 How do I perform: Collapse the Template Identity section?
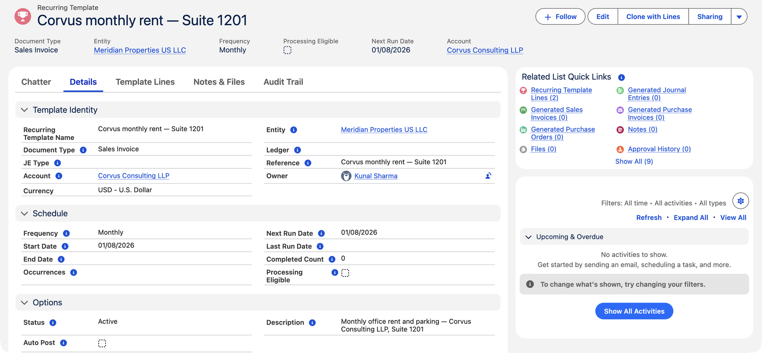(x=24, y=110)
